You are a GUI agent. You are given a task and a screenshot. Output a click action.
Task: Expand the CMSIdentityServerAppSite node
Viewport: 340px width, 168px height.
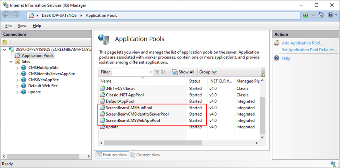tap(17, 74)
